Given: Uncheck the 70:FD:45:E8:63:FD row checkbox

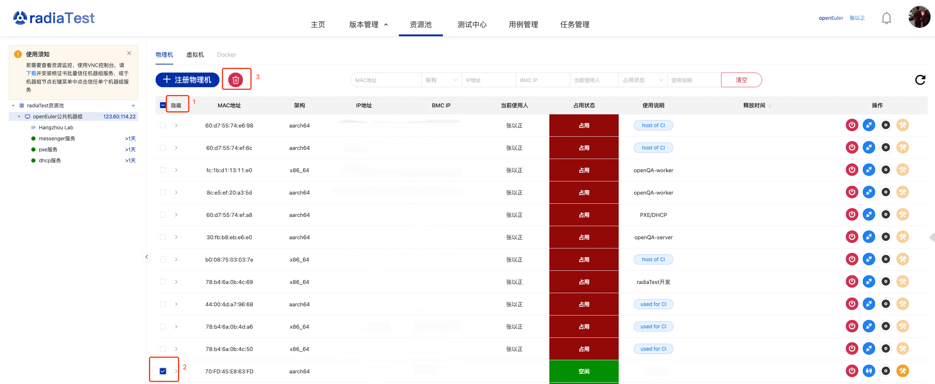Looking at the screenshot, I should click(163, 371).
